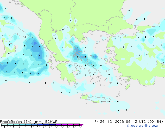Click the 0.1–0.5 mm legend color swatch
Image resolution: width=165 pixels, height=128 pixels.
[4, 125]
